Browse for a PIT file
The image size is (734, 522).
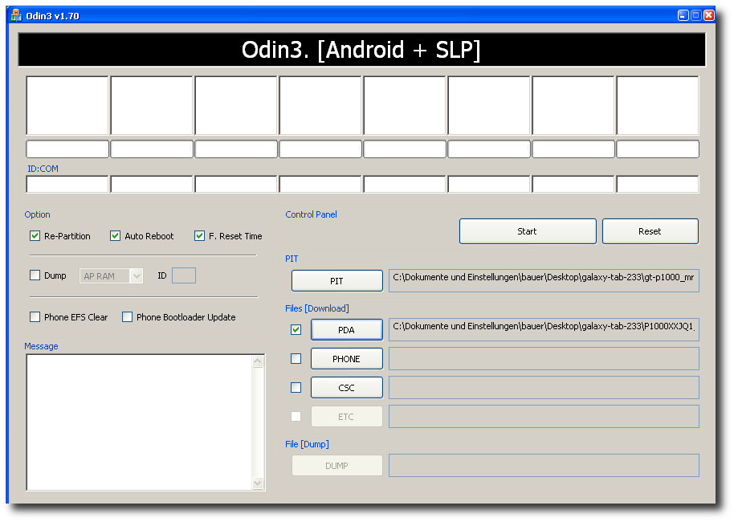[337, 281]
